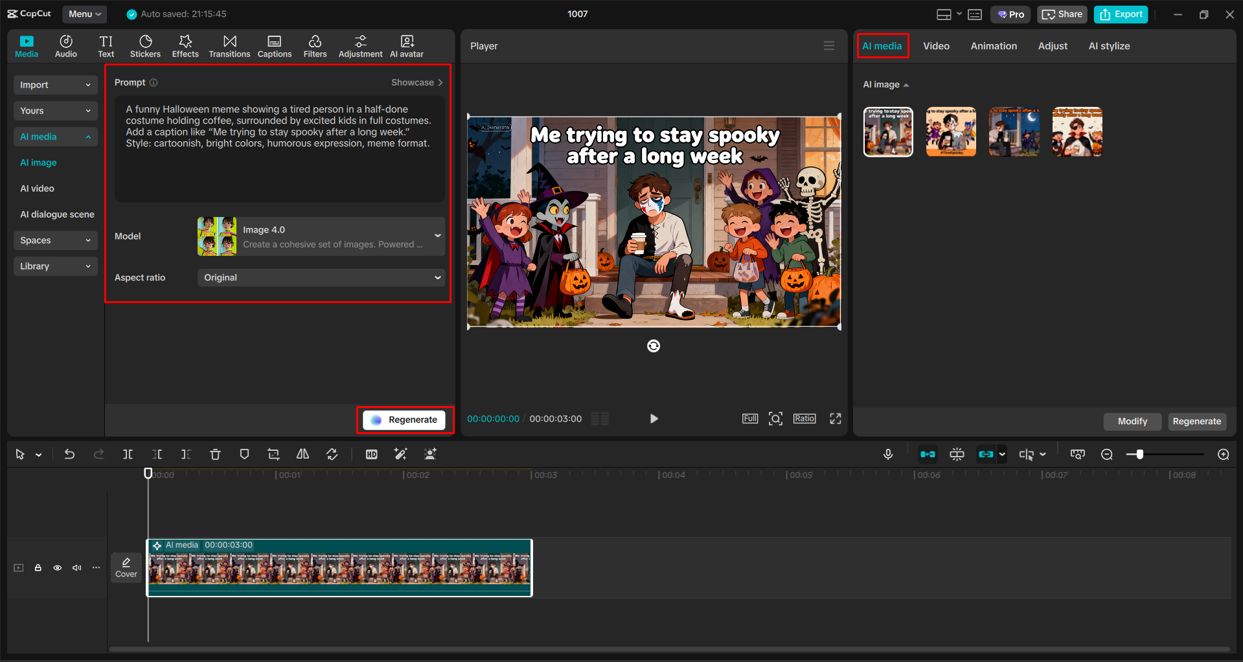The image size is (1243, 662).
Task: Open the AI avatar panel
Action: (406, 45)
